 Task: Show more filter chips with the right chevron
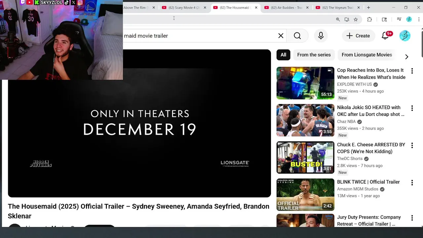tap(406, 57)
